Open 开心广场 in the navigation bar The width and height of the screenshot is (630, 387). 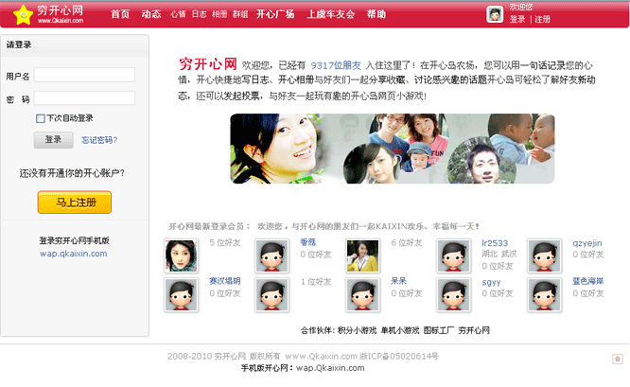tap(275, 14)
